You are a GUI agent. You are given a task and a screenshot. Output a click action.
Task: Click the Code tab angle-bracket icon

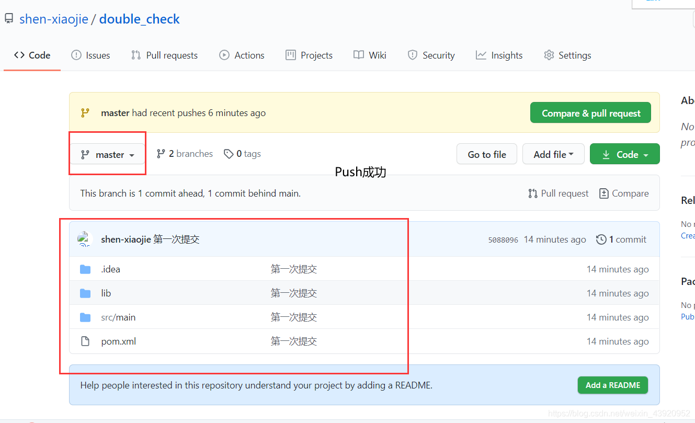tap(19, 55)
